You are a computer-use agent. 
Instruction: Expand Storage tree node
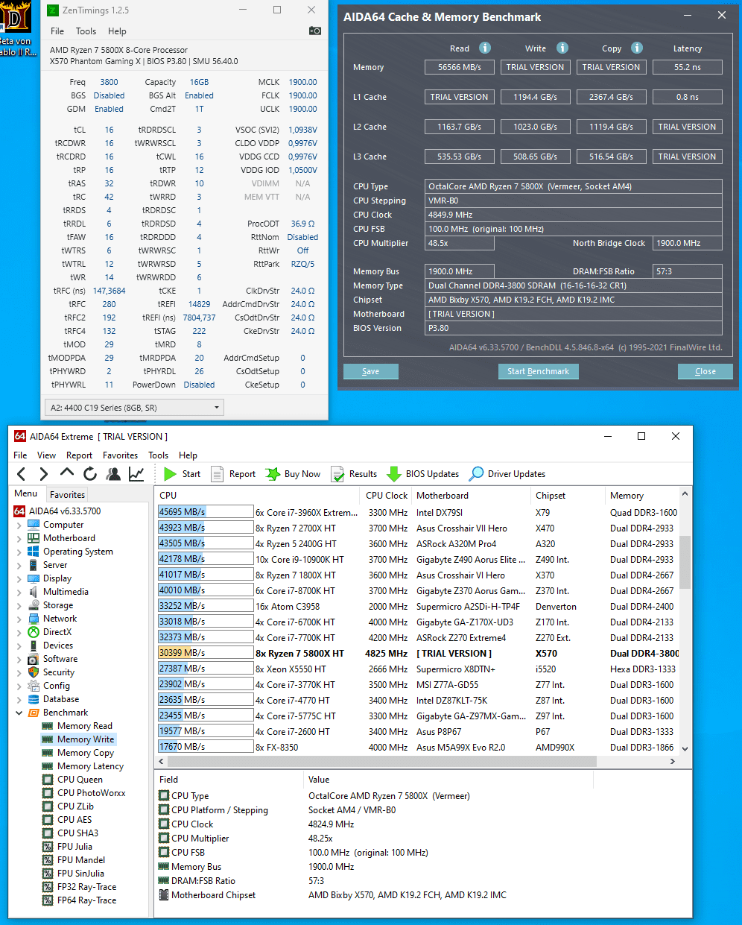coord(19,605)
